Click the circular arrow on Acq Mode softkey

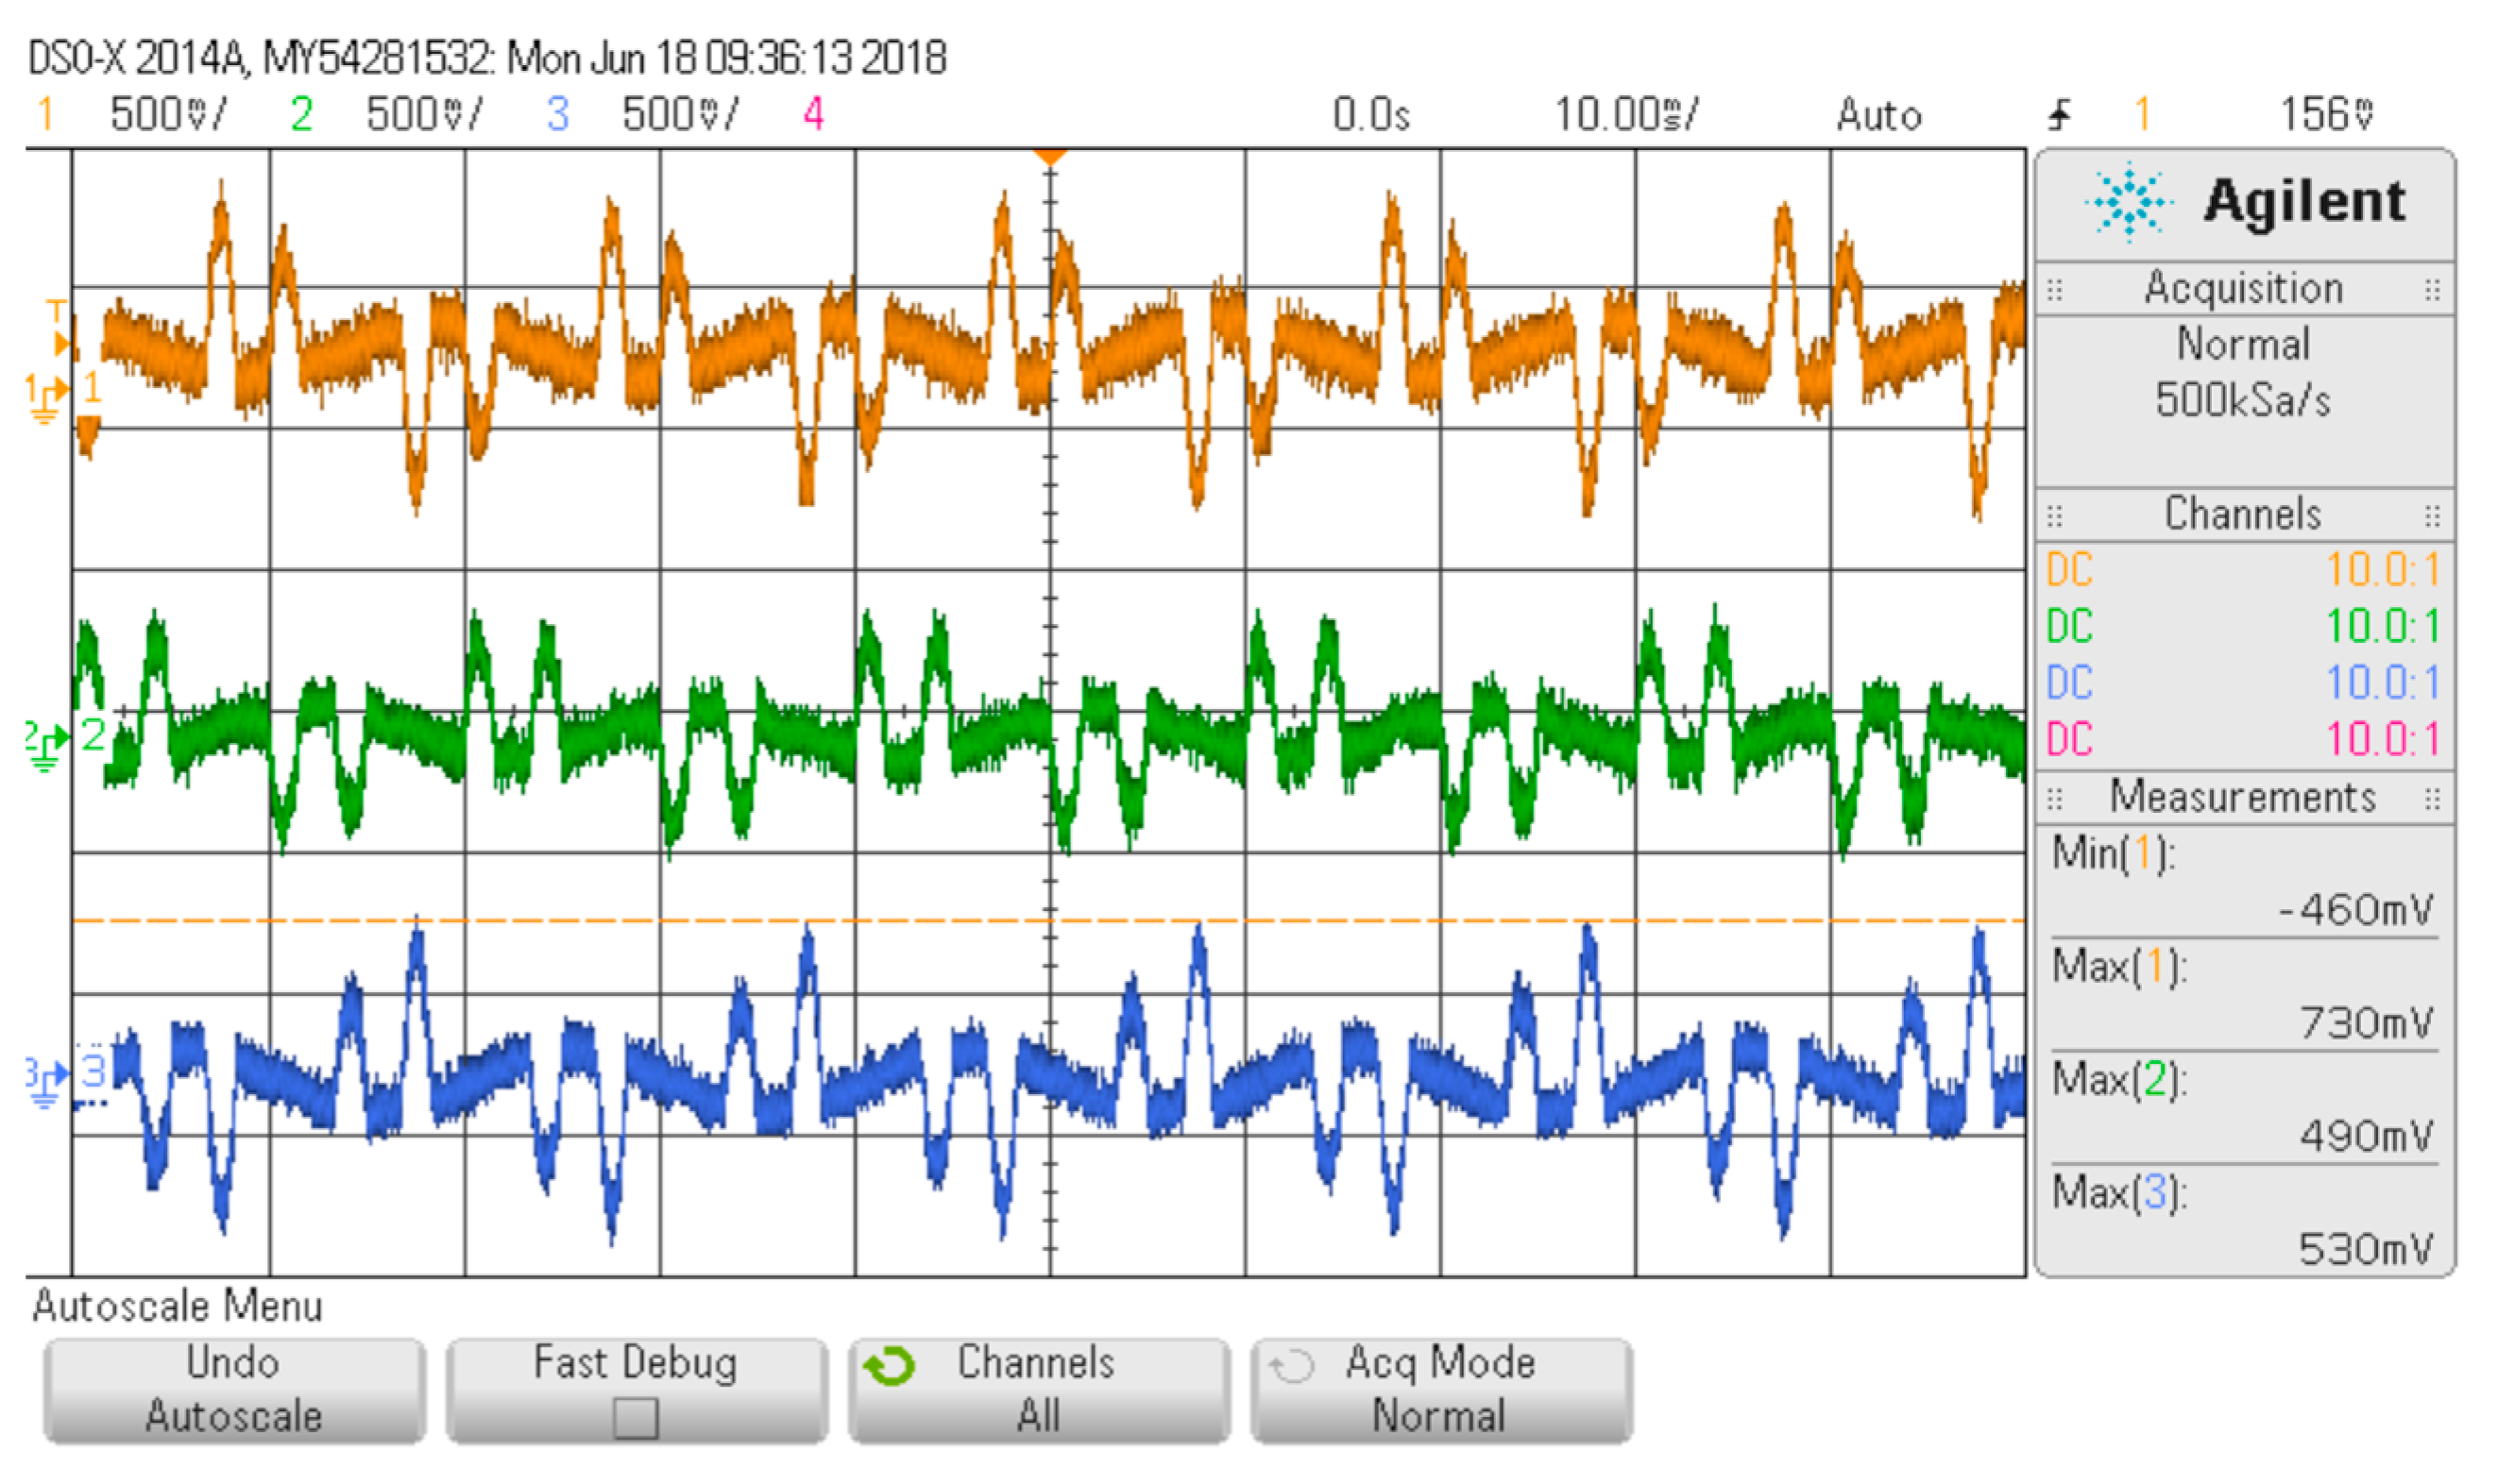click(x=1290, y=1366)
